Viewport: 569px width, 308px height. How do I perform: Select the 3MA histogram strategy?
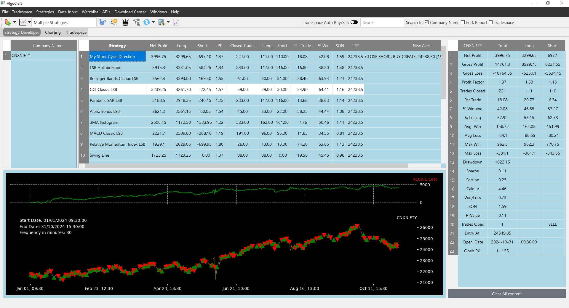[x=117, y=122]
